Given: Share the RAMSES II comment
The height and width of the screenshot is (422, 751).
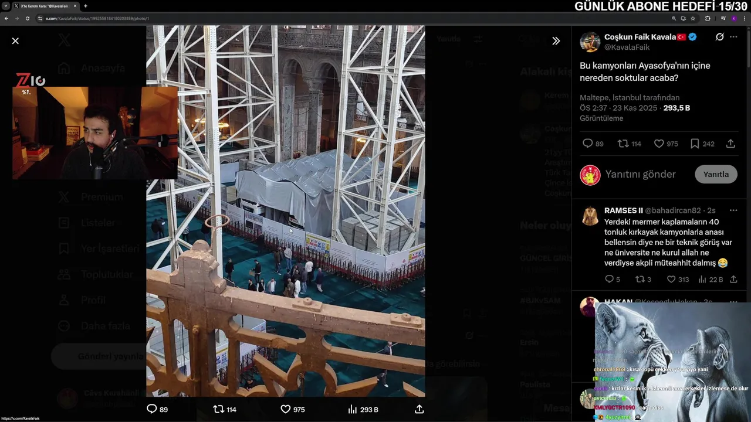Looking at the screenshot, I should [x=733, y=280].
